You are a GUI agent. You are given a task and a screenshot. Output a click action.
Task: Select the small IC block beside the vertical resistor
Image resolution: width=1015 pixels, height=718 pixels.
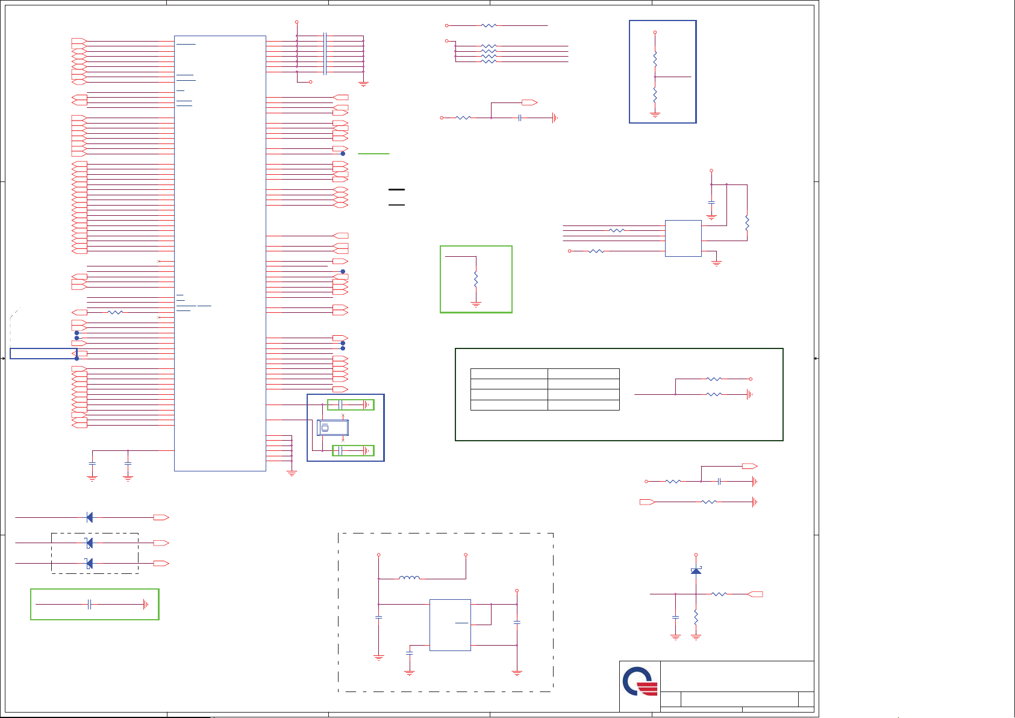pos(683,238)
